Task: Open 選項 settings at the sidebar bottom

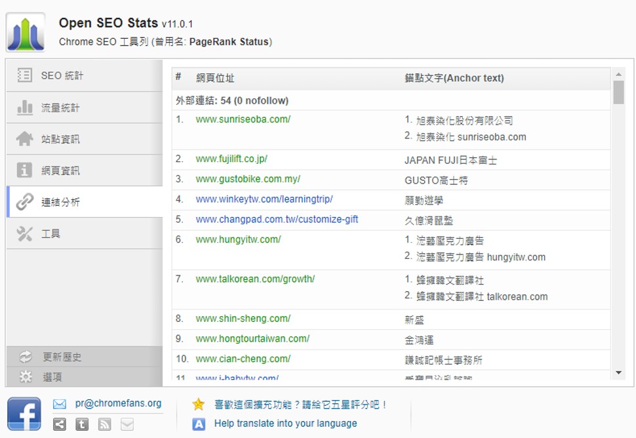Action: pyautogui.click(x=85, y=377)
